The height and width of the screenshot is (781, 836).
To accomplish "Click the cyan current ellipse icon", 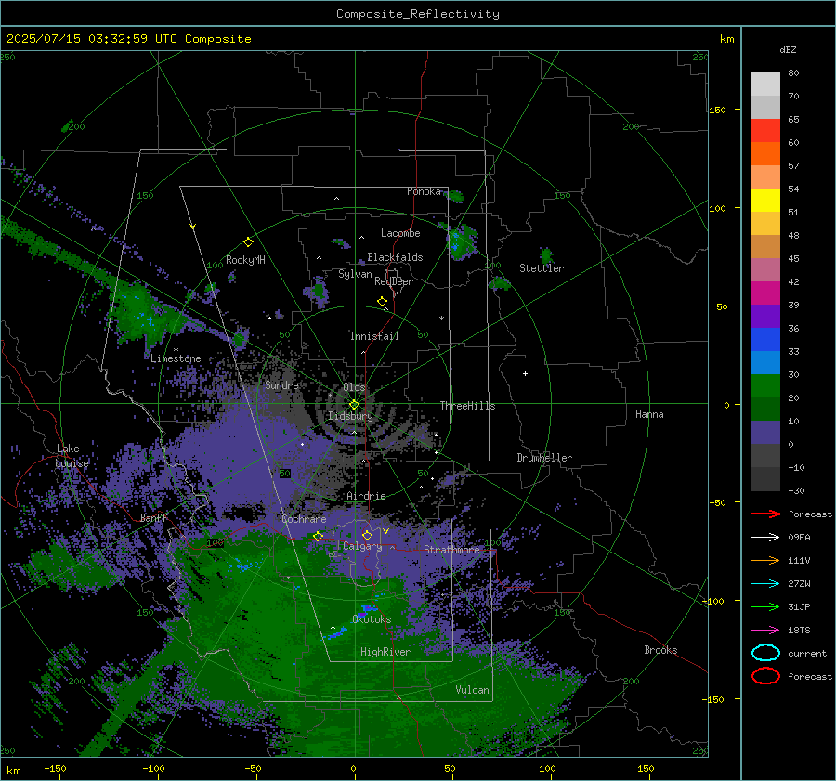I will tap(765, 653).
